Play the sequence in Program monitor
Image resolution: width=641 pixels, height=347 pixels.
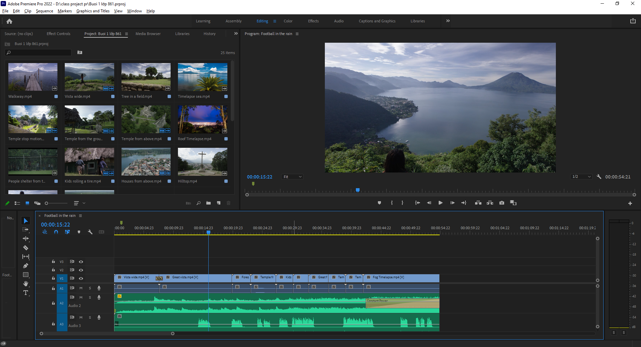pyautogui.click(x=440, y=203)
